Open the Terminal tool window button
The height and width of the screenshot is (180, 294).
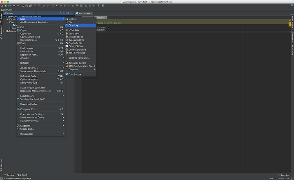(9, 175)
